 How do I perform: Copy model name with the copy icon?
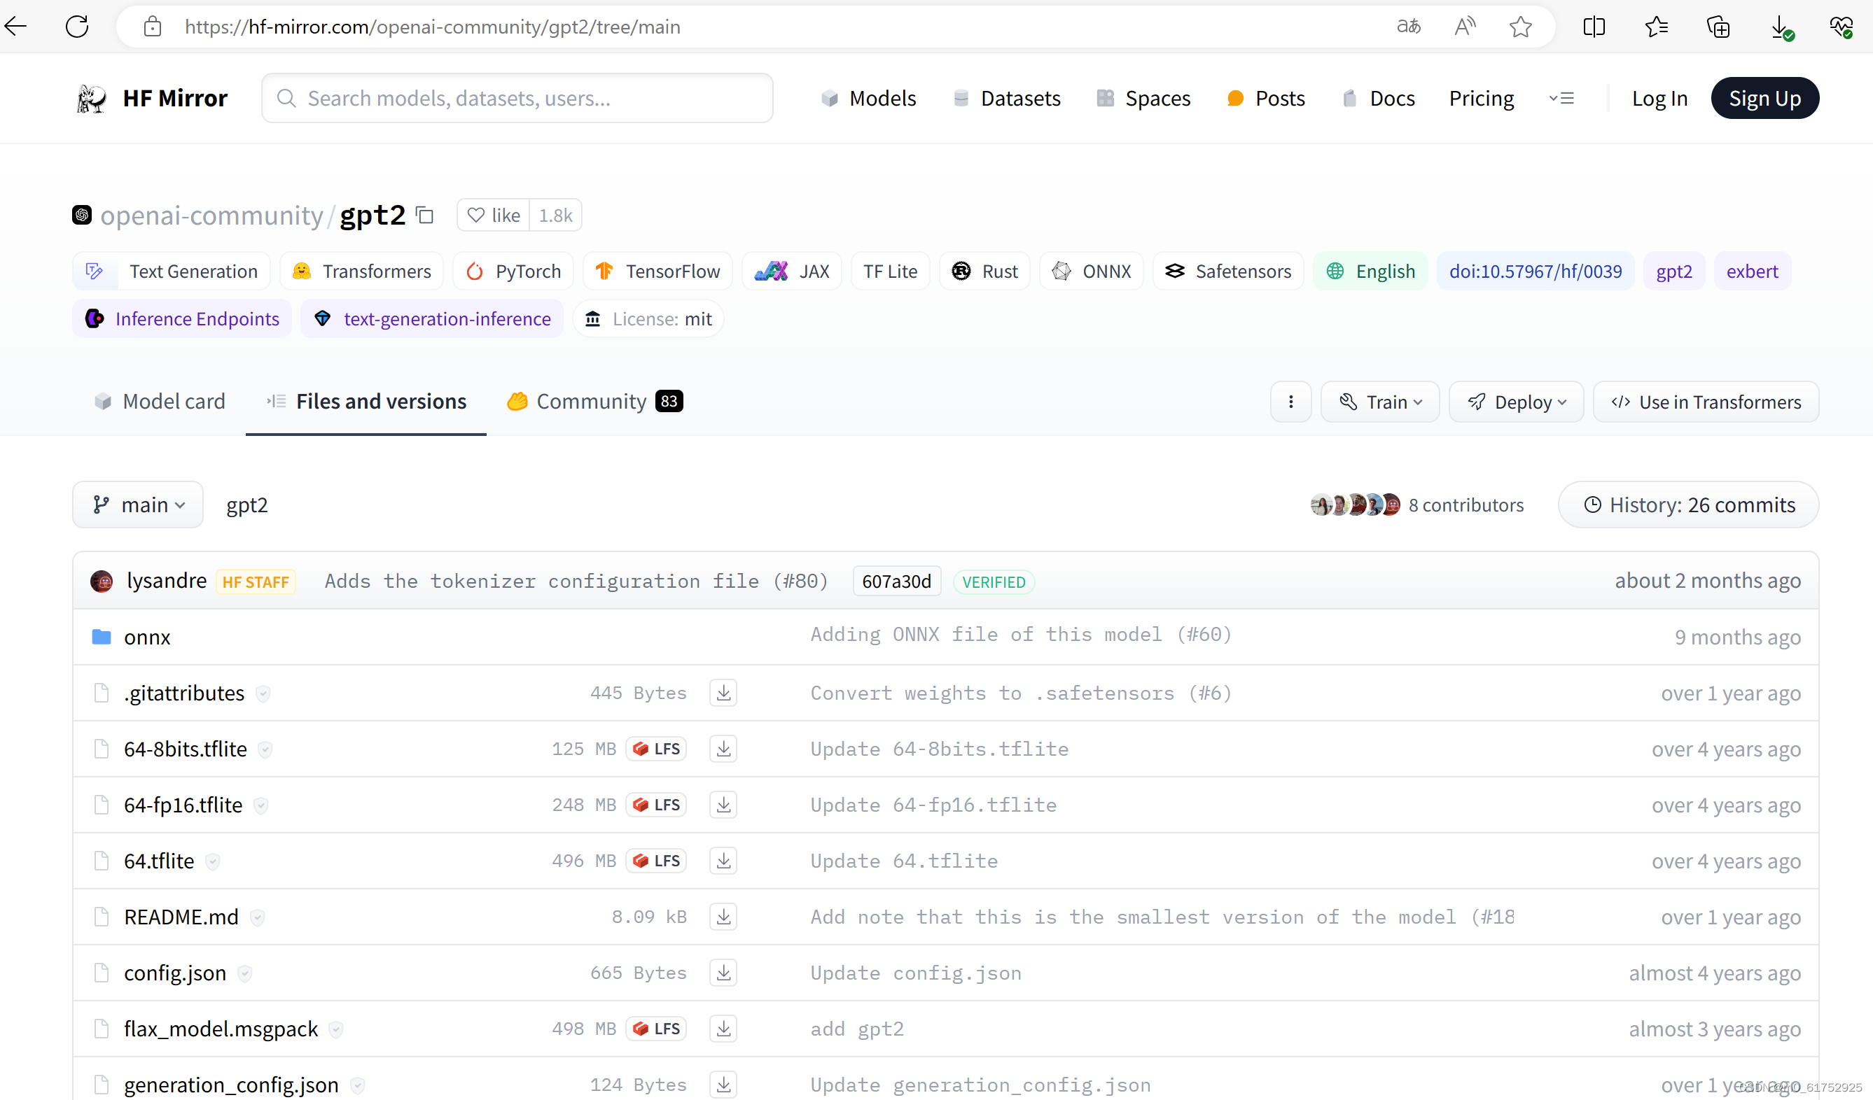point(424,215)
